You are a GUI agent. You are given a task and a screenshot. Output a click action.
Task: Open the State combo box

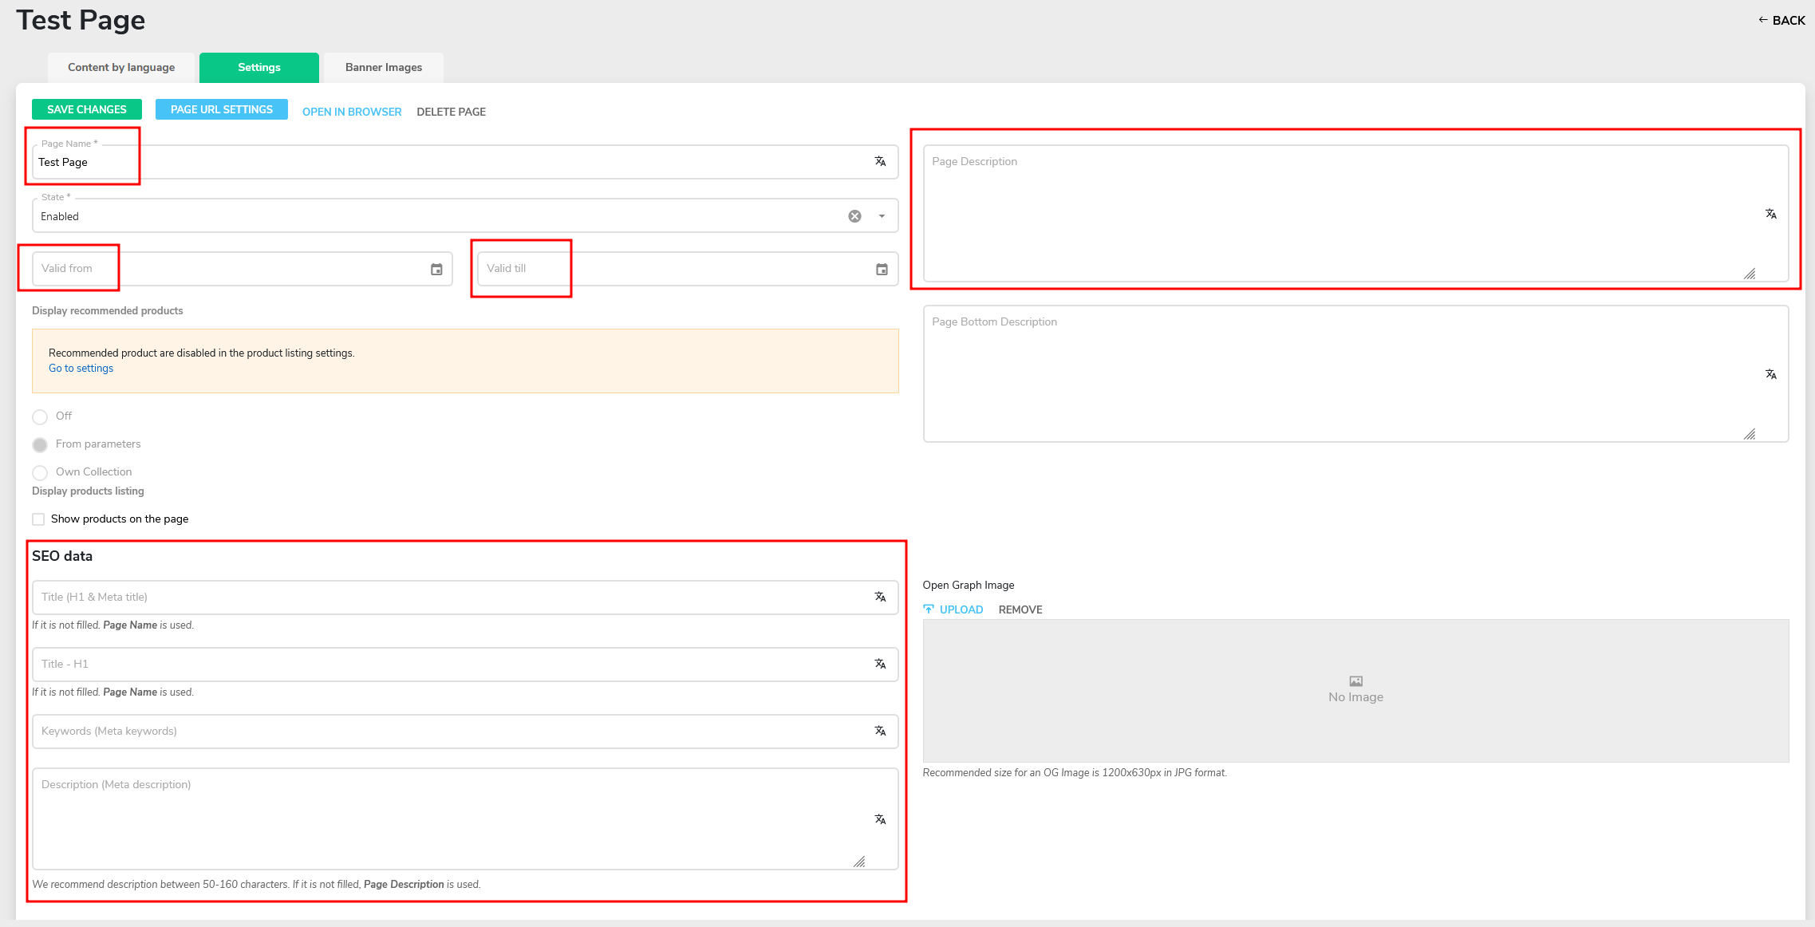pos(465,215)
